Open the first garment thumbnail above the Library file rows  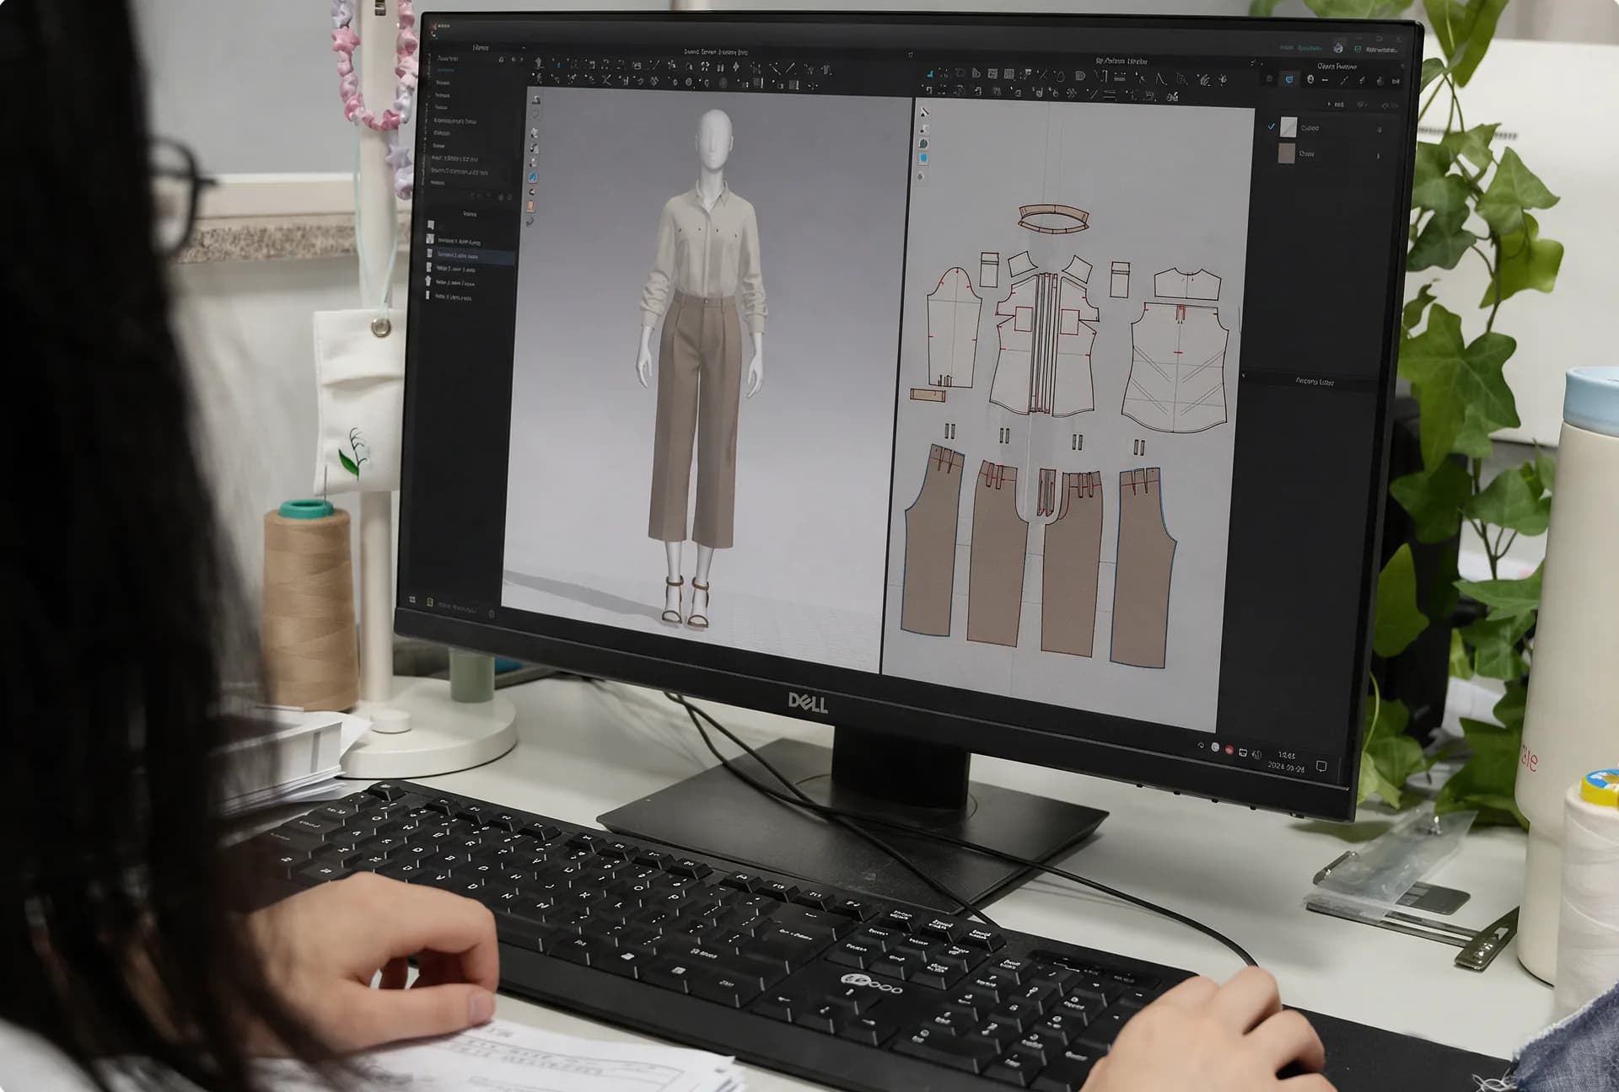click(x=431, y=226)
